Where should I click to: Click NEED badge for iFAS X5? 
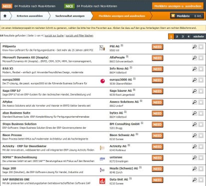pyautogui.click(x=158, y=69)
